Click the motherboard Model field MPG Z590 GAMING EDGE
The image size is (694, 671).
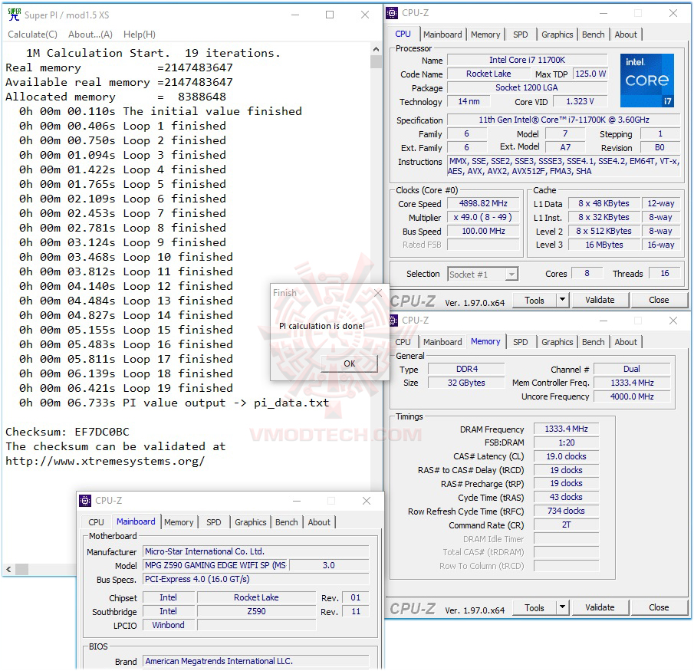coord(215,565)
